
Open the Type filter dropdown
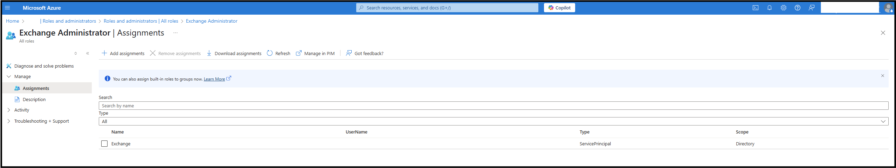coord(493,121)
